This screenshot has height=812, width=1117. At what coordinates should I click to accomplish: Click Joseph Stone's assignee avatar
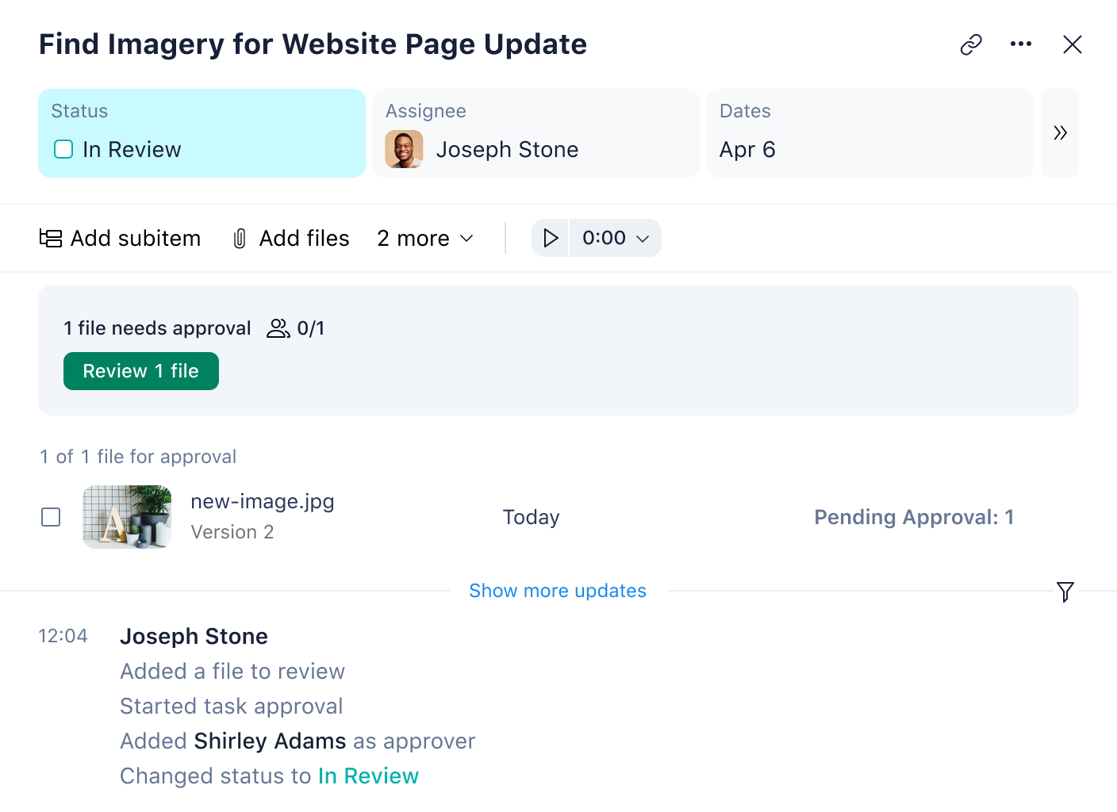click(404, 149)
